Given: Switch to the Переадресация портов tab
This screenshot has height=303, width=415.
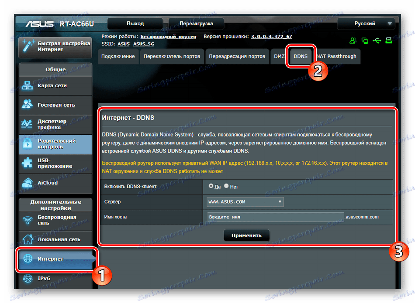Looking at the screenshot, I should (x=237, y=56).
